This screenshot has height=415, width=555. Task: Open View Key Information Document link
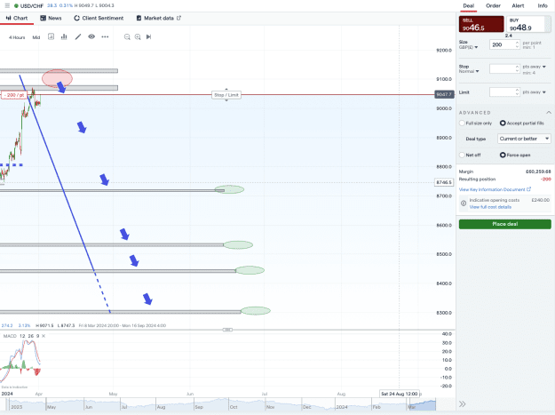495,189
